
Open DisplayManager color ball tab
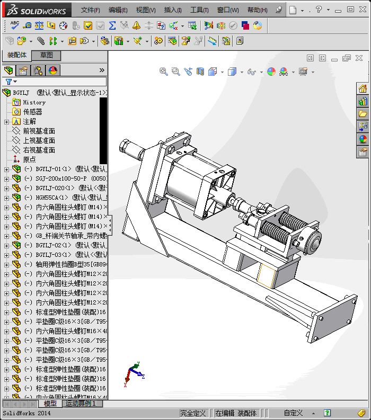click(x=53, y=70)
